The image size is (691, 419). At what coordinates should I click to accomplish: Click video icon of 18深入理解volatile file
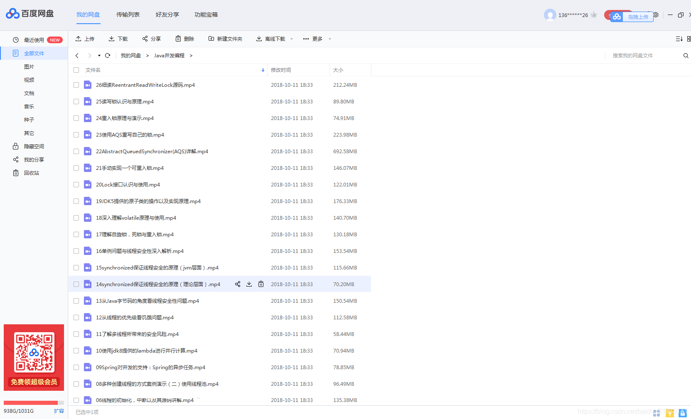coord(88,218)
